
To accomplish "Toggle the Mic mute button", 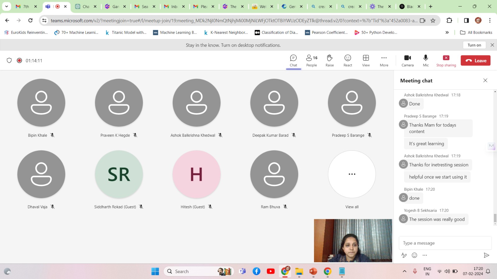I will 426,60.
